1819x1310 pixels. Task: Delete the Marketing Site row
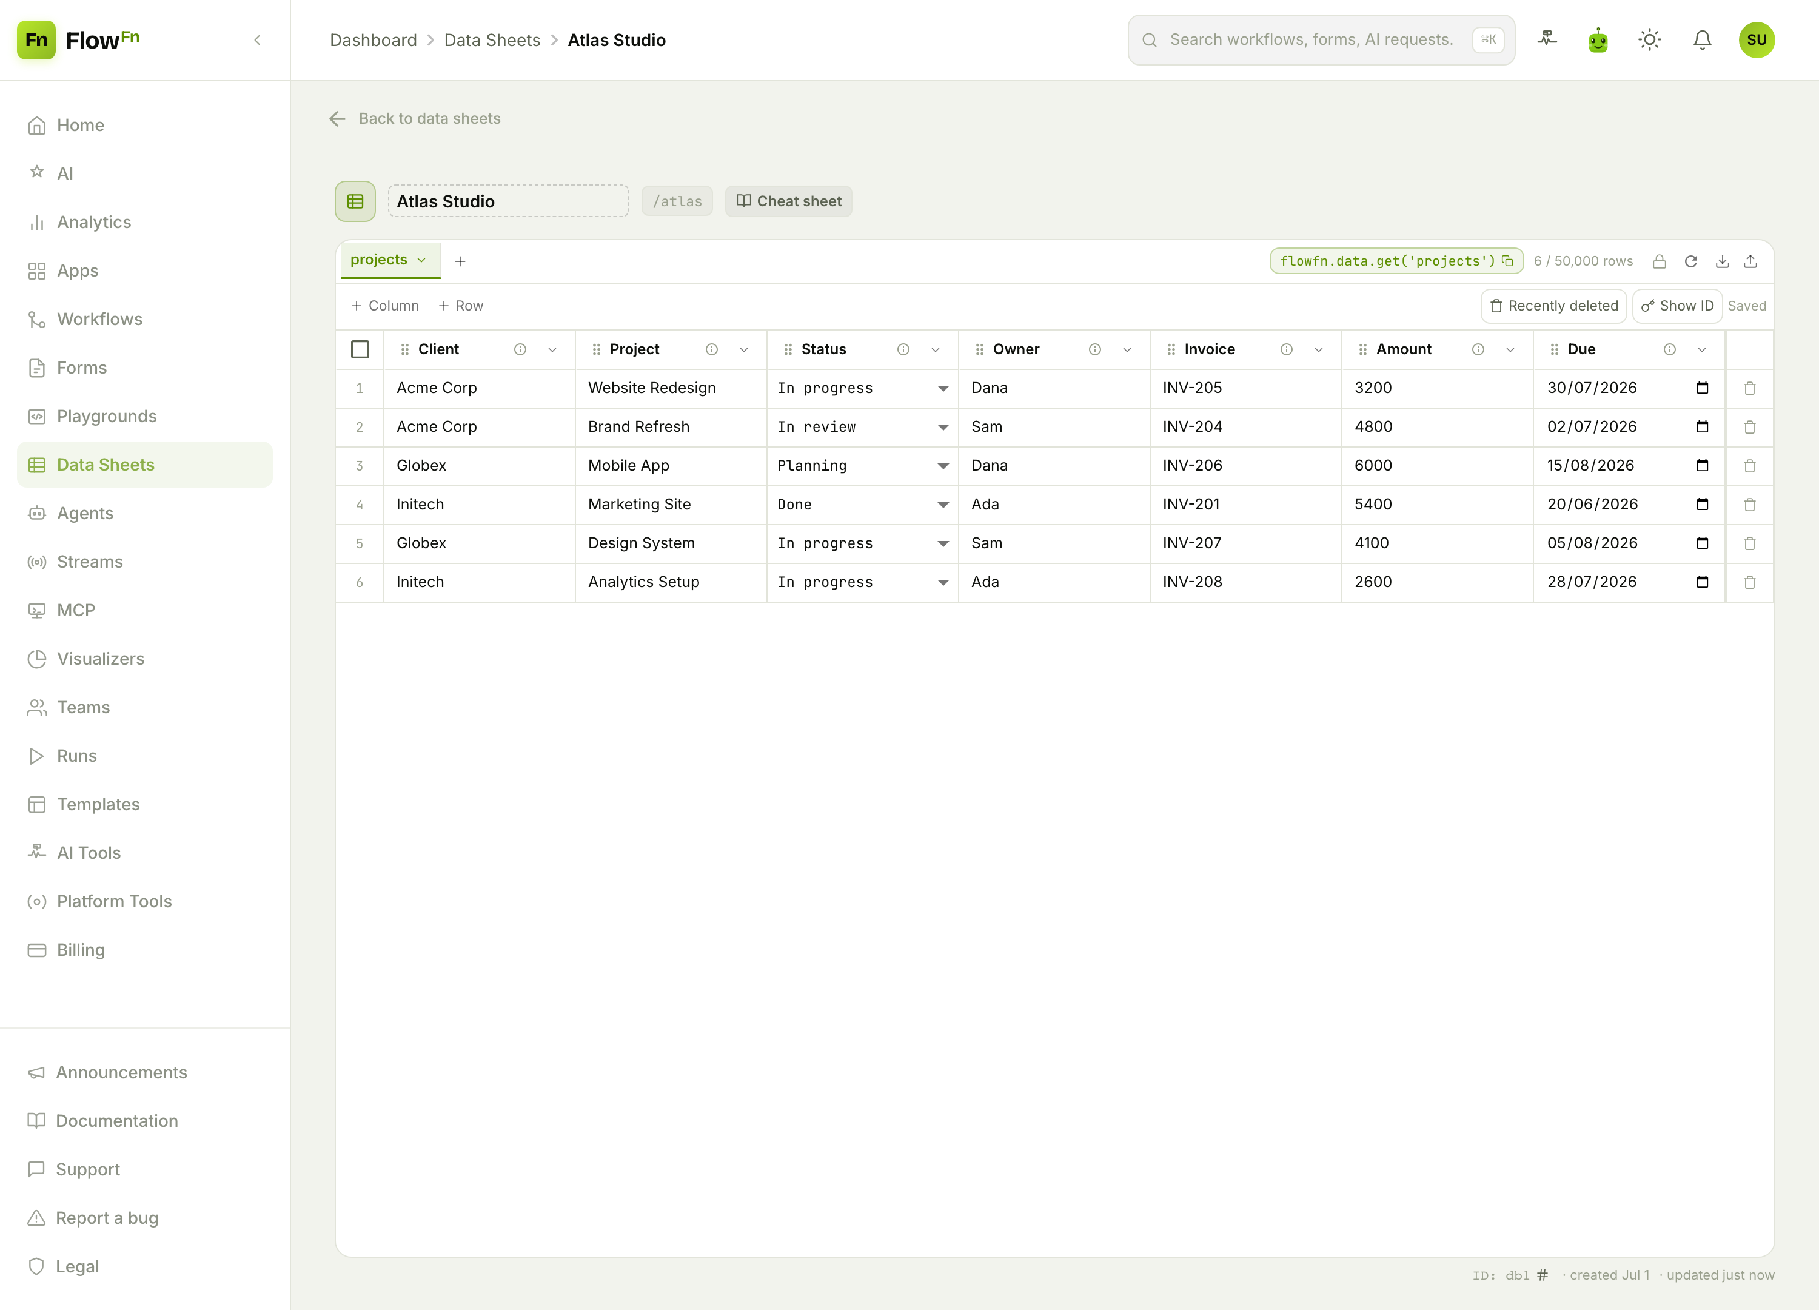pos(1749,505)
